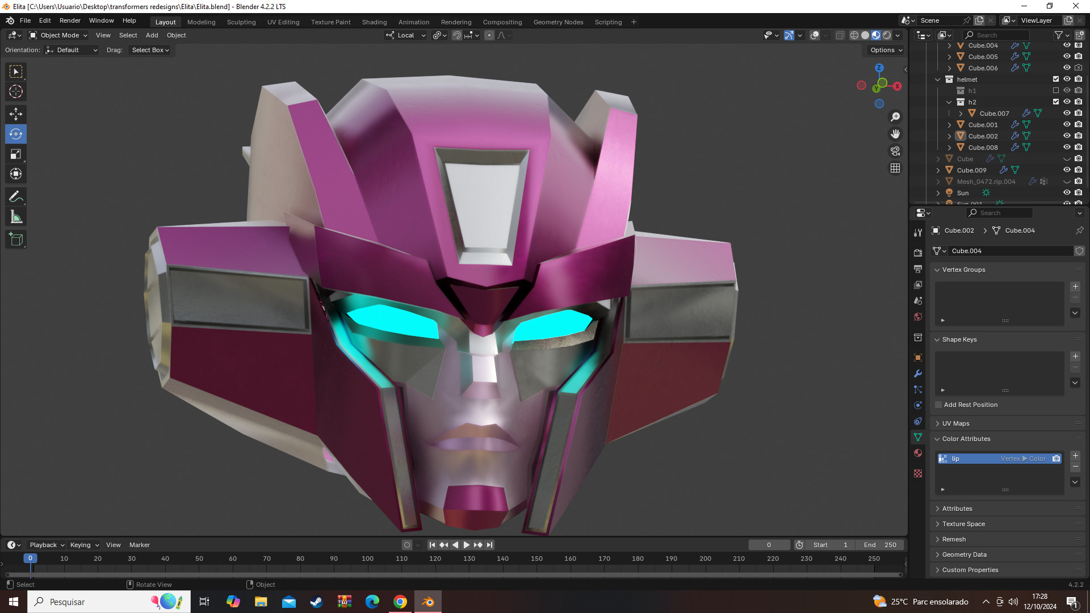Select the Cursor tool
1090x613 pixels.
[16, 91]
